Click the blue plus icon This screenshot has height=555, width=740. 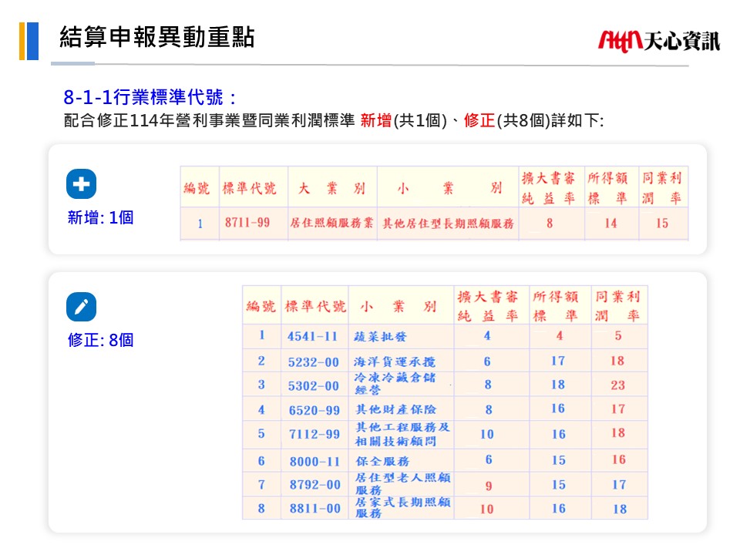[81, 184]
